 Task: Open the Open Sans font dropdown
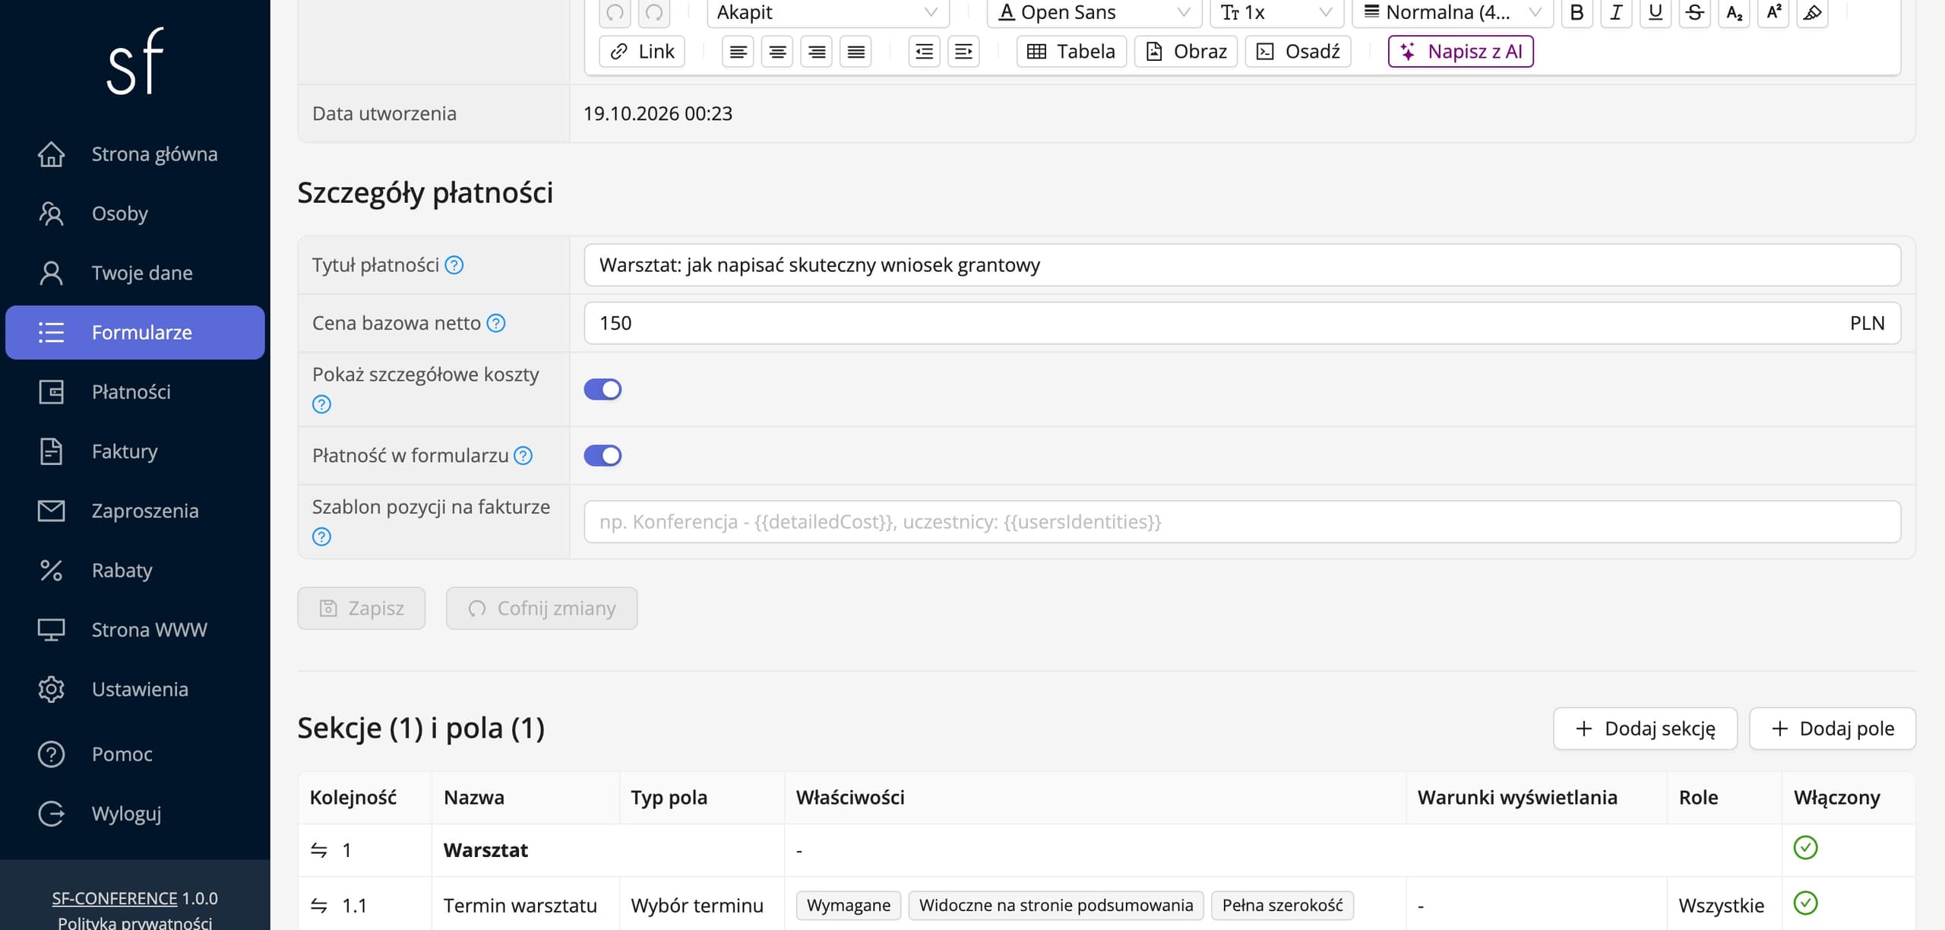pos(1094,12)
